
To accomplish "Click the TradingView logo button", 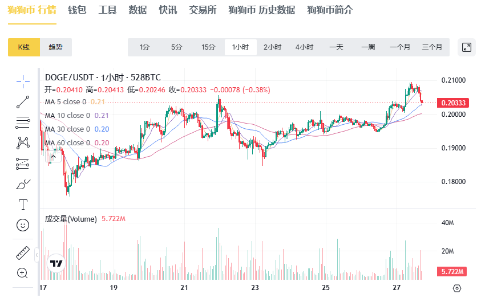I will pyautogui.click(x=56, y=263).
